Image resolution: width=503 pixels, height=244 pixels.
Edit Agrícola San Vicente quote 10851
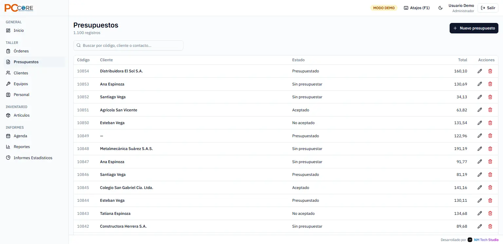click(480, 110)
